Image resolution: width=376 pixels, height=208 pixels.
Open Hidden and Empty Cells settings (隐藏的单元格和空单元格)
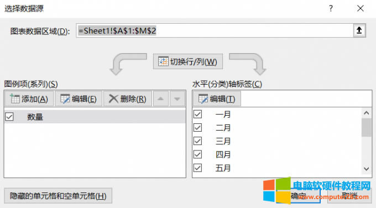(58, 196)
